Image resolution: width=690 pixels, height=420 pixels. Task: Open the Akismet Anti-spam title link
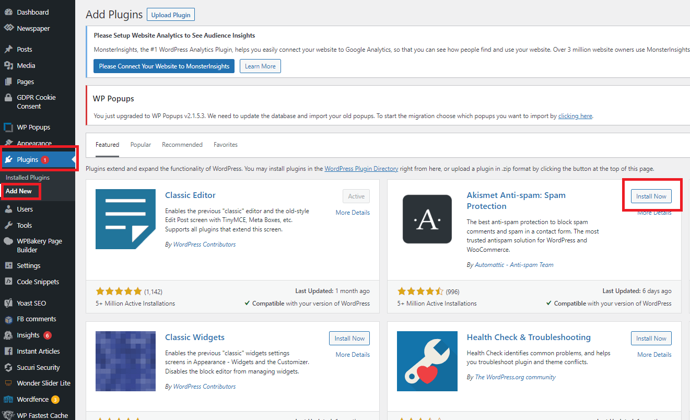pos(516,201)
